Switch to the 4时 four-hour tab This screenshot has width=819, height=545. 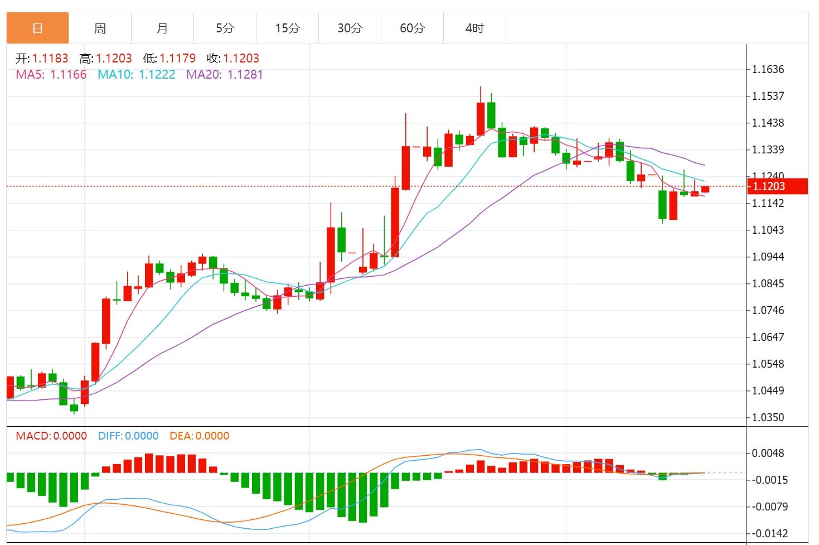[474, 28]
